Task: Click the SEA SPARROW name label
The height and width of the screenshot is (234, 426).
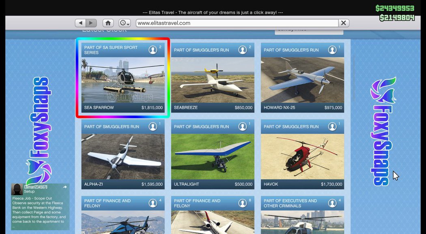Action: (x=99, y=108)
